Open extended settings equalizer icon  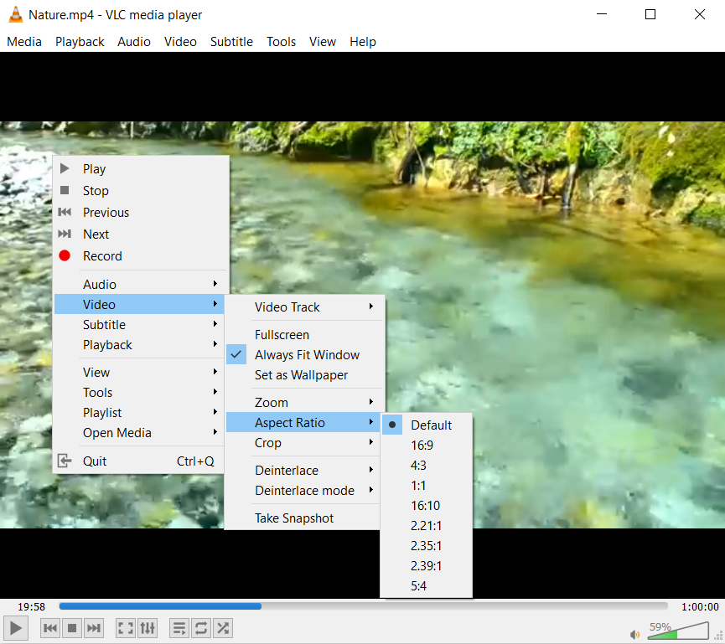click(148, 627)
